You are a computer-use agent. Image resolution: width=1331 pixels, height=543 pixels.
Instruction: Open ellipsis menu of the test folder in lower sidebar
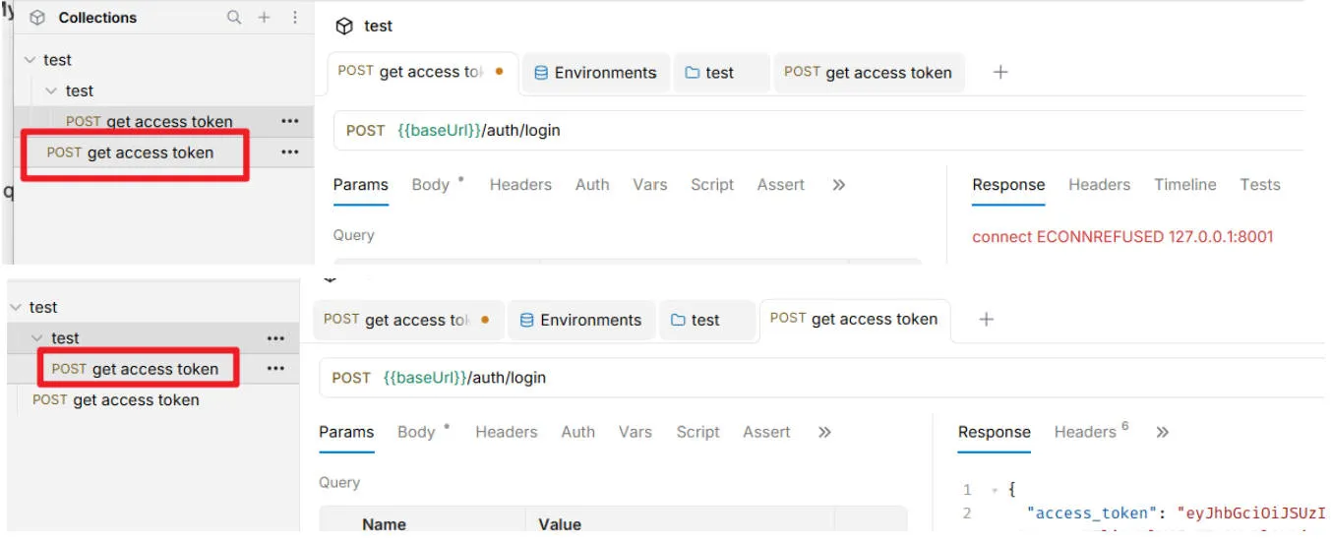pyautogui.click(x=275, y=338)
